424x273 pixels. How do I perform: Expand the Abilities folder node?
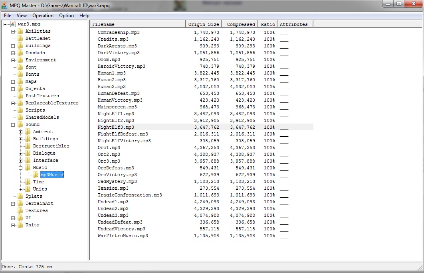coord(13,31)
